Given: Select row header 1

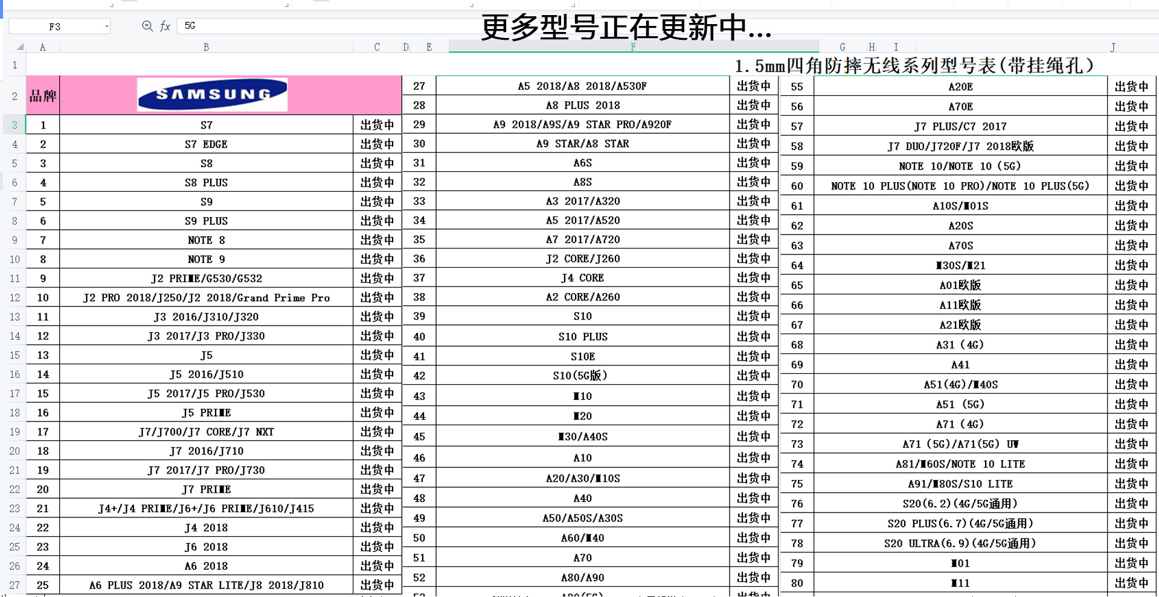Looking at the screenshot, I should click(x=14, y=65).
